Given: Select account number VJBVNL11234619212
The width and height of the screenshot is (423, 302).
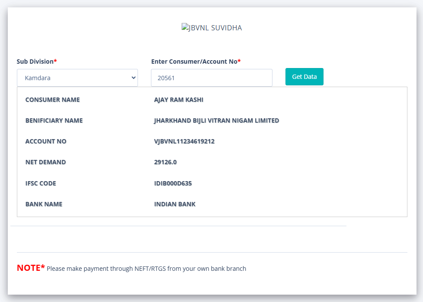Looking at the screenshot, I should coord(184,141).
